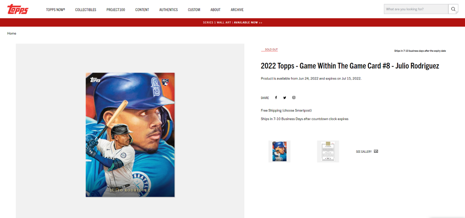Click the search input field
This screenshot has width=465, height=218.
416,9
